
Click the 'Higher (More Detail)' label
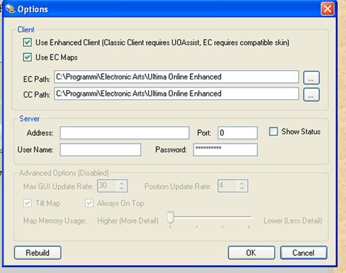(128, 221)
